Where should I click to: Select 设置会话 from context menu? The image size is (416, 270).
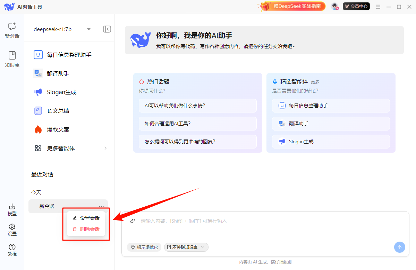[x=86, y=218]
